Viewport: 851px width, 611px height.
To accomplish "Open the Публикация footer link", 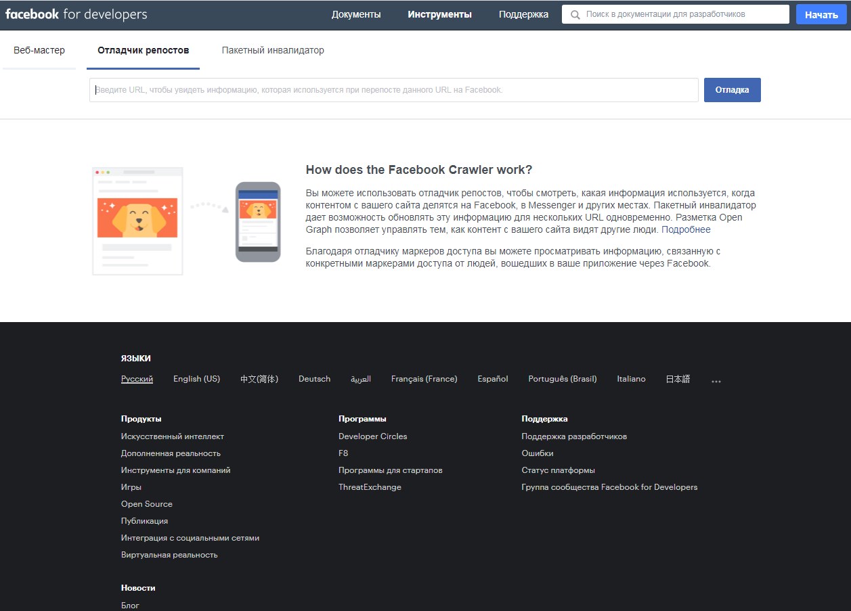I will [145, 521].
